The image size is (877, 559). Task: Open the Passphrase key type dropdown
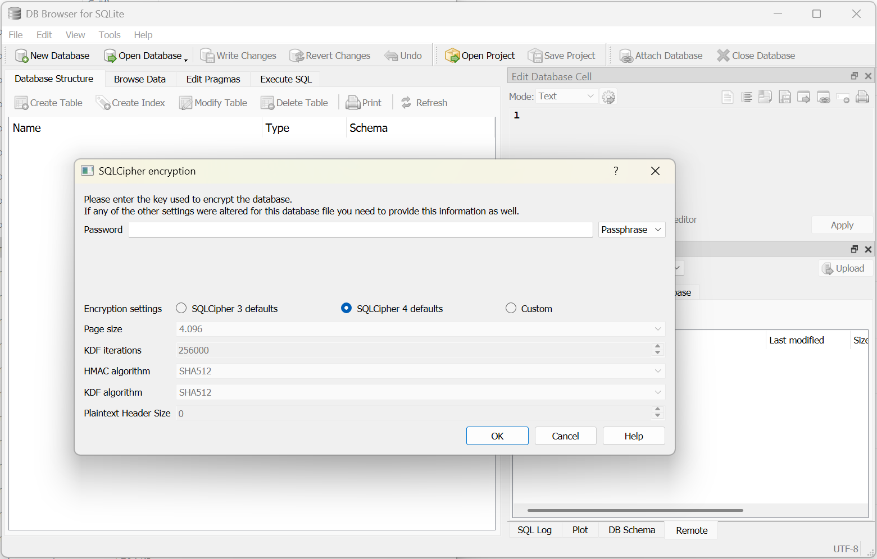pos(631,230)
